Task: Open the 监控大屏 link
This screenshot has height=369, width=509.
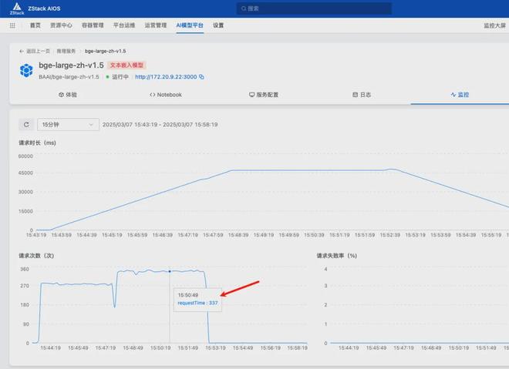Action: click(x=494, y=25)
